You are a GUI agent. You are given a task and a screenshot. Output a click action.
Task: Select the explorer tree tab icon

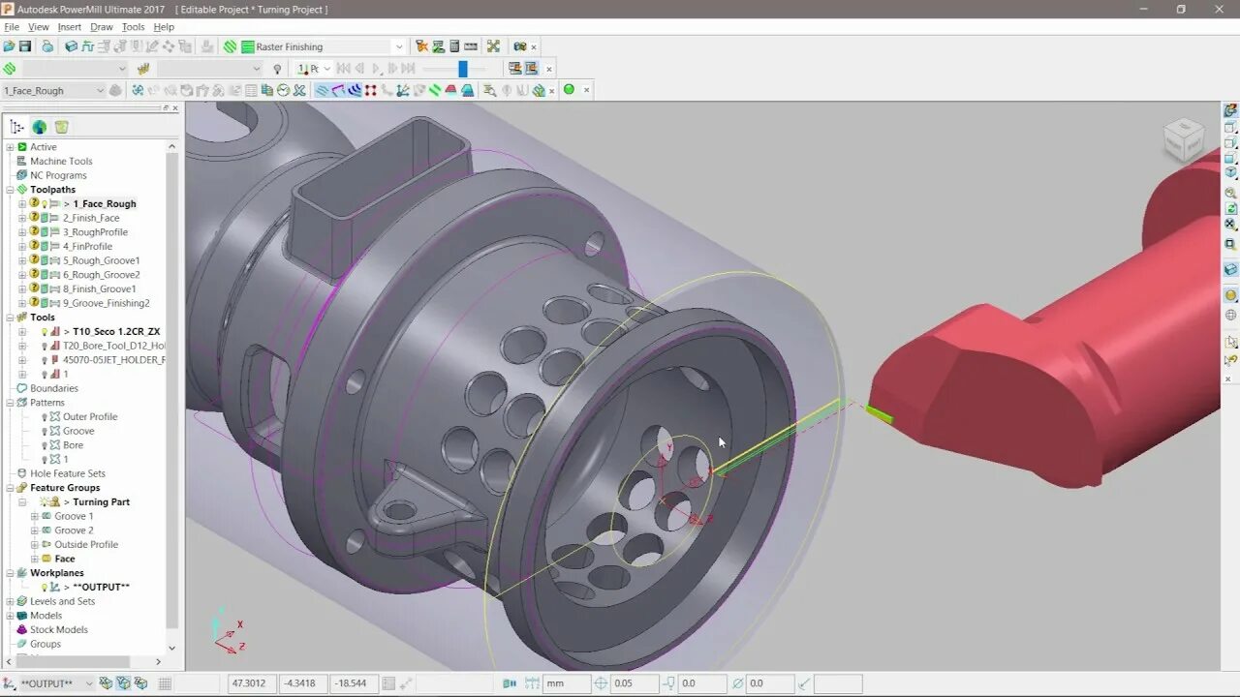click(x=16, y=127)
